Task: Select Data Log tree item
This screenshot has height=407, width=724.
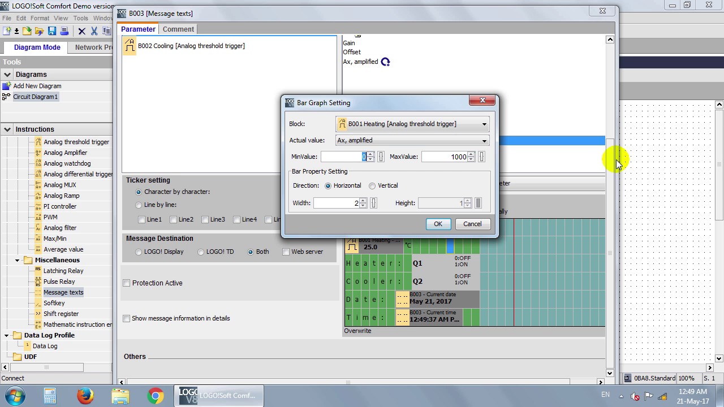Action: pos(45,346)
